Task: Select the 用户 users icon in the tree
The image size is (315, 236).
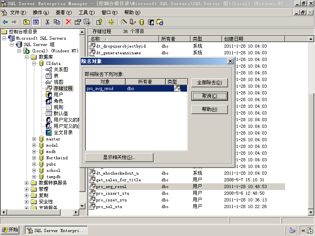Action: 48,95
